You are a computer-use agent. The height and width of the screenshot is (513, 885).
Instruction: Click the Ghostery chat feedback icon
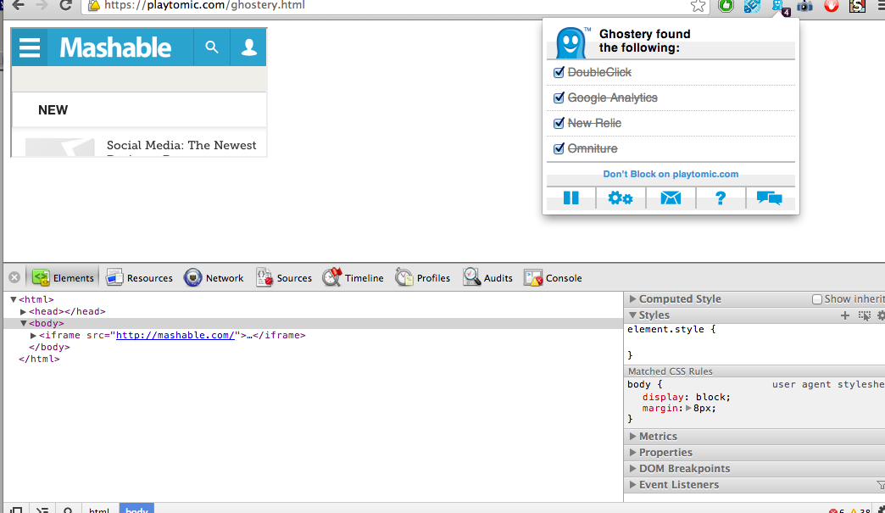pos(770,198)
